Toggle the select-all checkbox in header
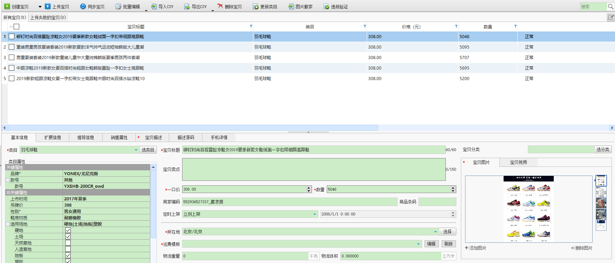This screenshot has width=615, height=263. [16, 27]
